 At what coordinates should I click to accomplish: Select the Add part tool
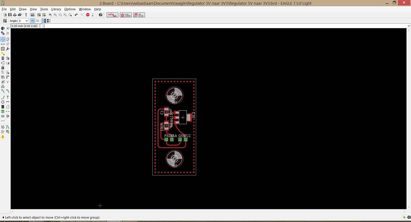[7, 58]
